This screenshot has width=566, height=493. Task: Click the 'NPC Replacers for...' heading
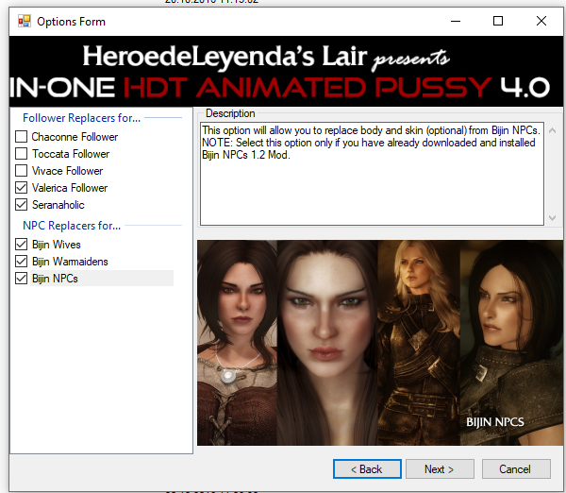(72, 226)
